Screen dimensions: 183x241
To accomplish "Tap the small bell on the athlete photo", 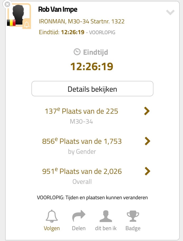I will point(26,24).
